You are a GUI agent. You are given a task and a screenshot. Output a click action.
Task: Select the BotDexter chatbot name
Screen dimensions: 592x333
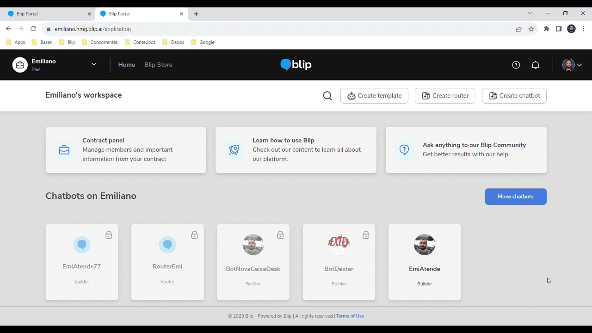tap(339, 269)
